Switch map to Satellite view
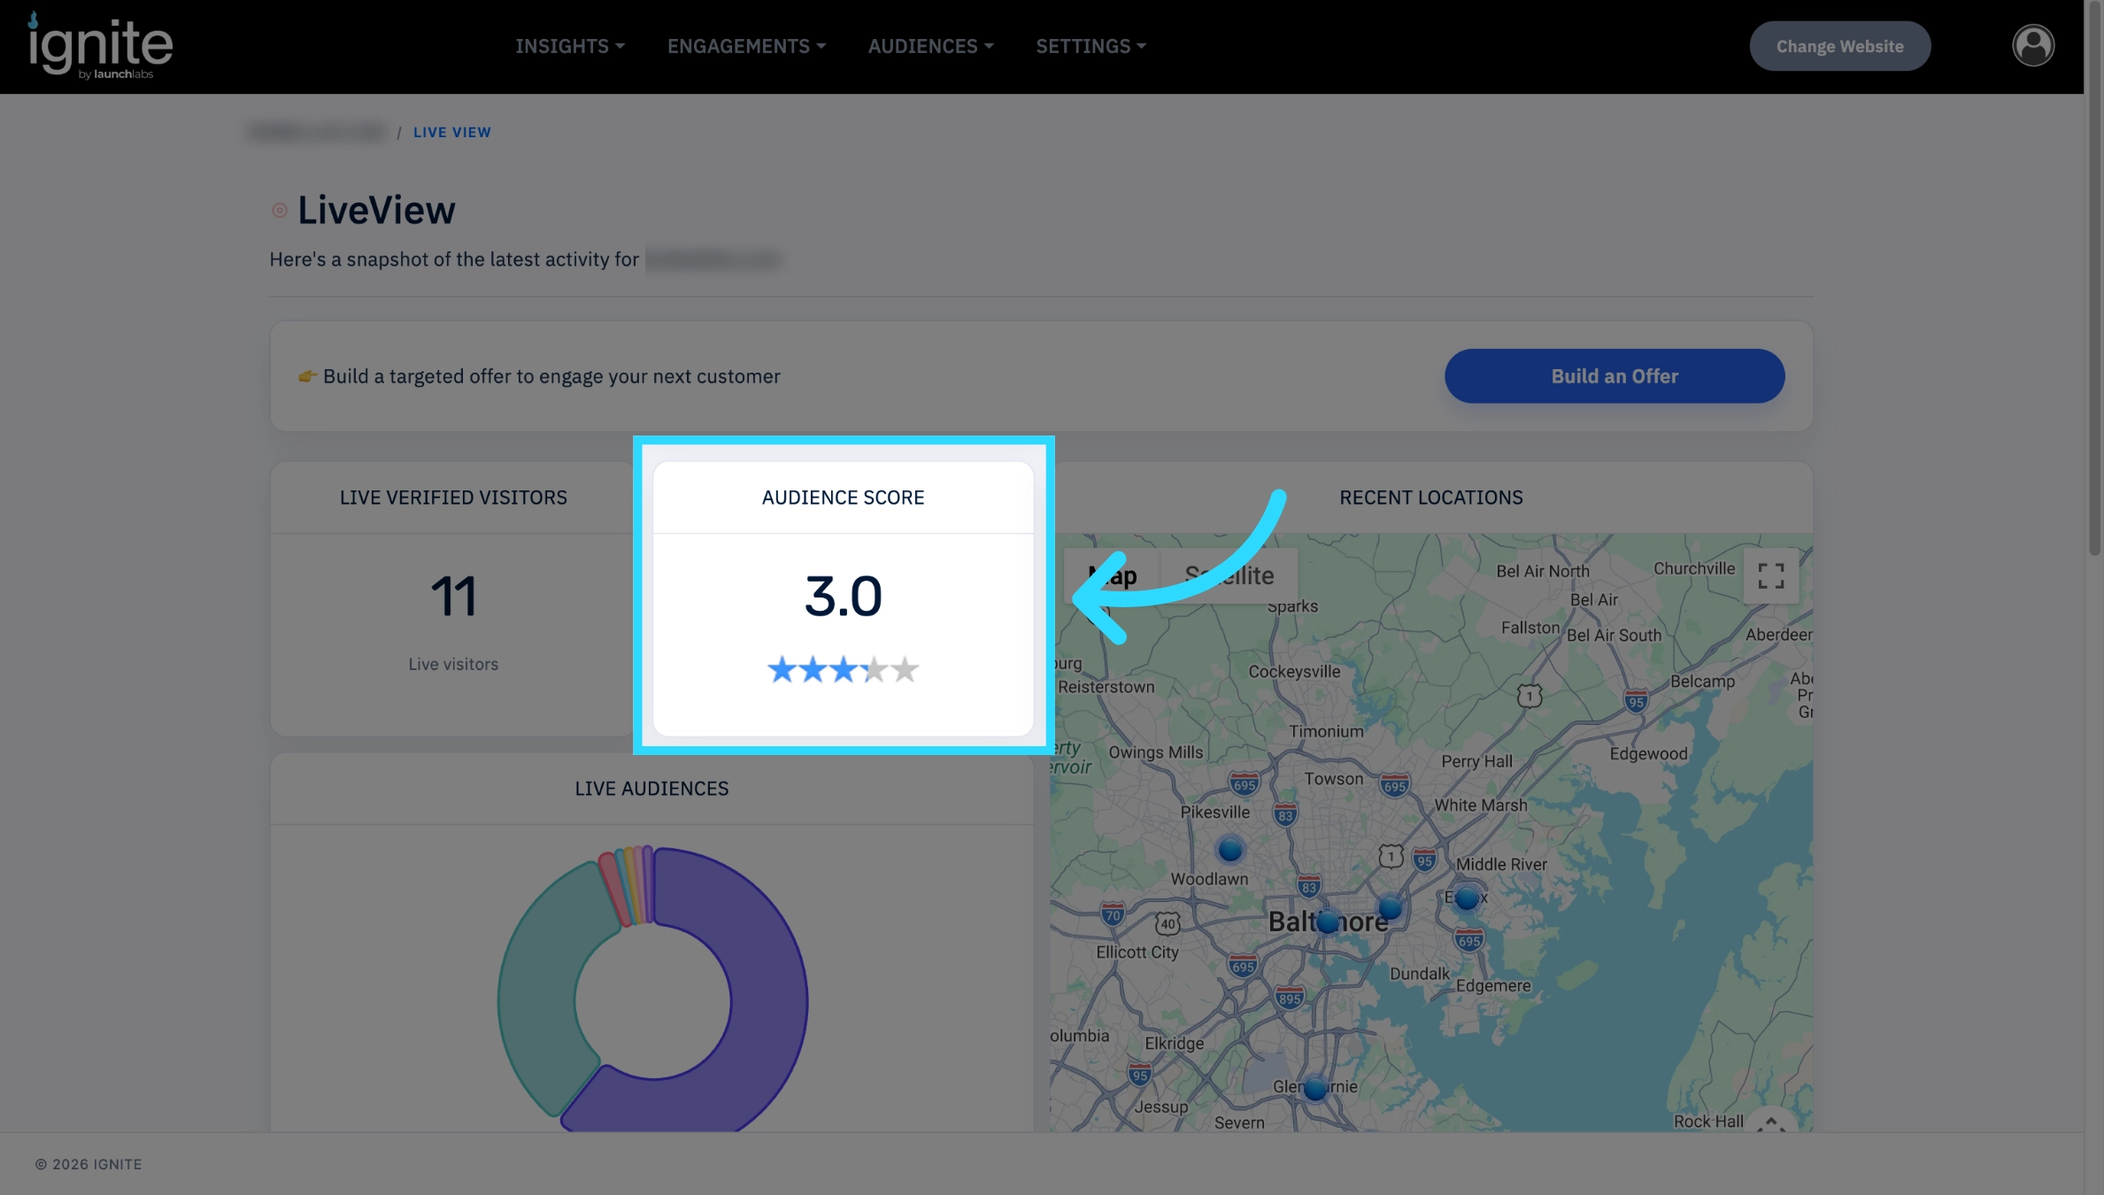 1229,575
